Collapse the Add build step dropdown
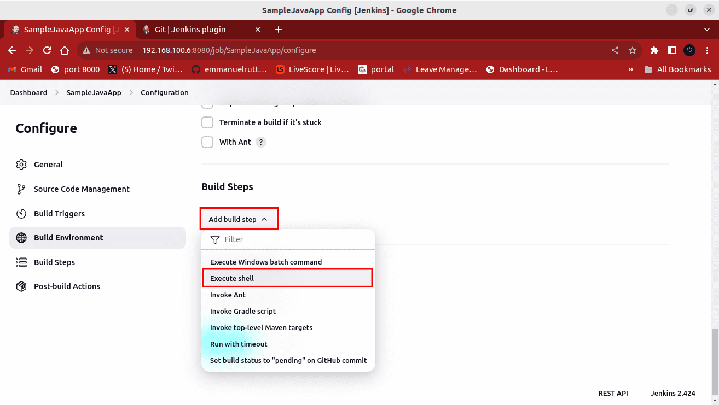719x405 pixels. point(239,219)
